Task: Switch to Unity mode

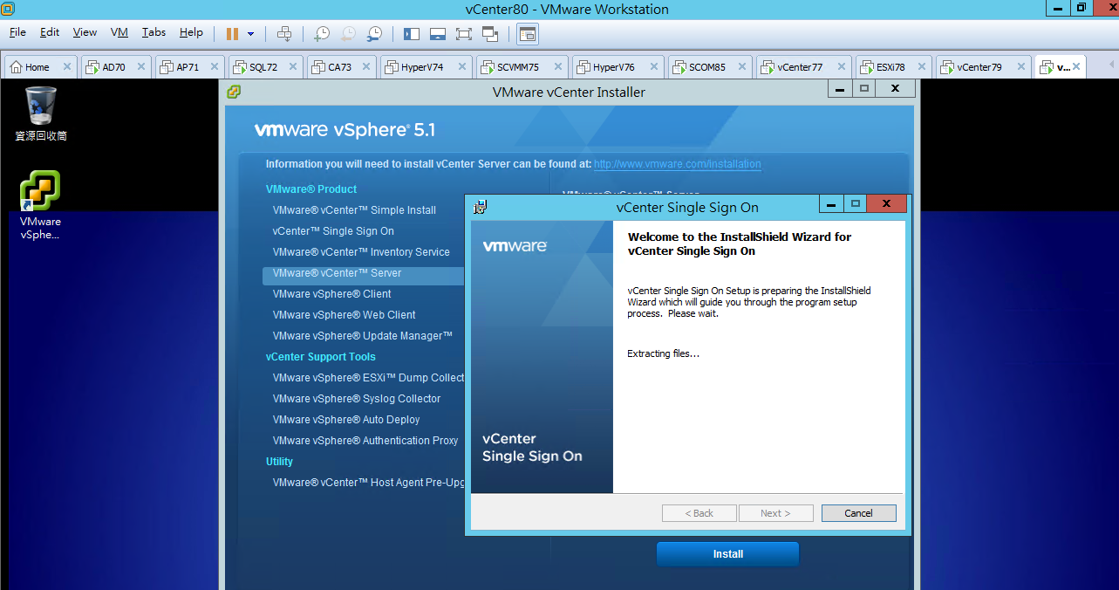Action: (x=490, y=34)
